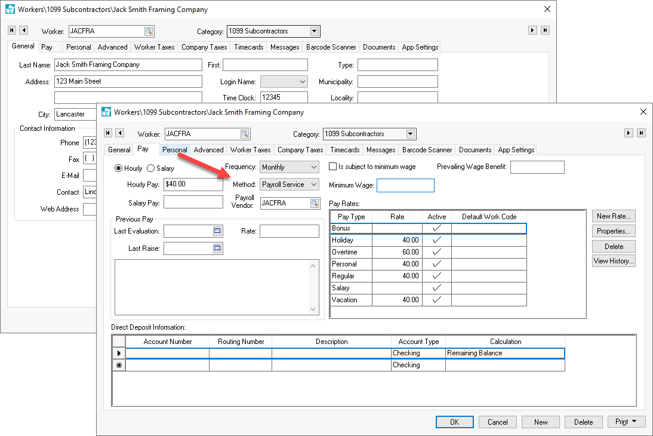Open the Payroll Vendor lookup search icon
This screenshot has height=436, width=653.
[x=314, y=204]
